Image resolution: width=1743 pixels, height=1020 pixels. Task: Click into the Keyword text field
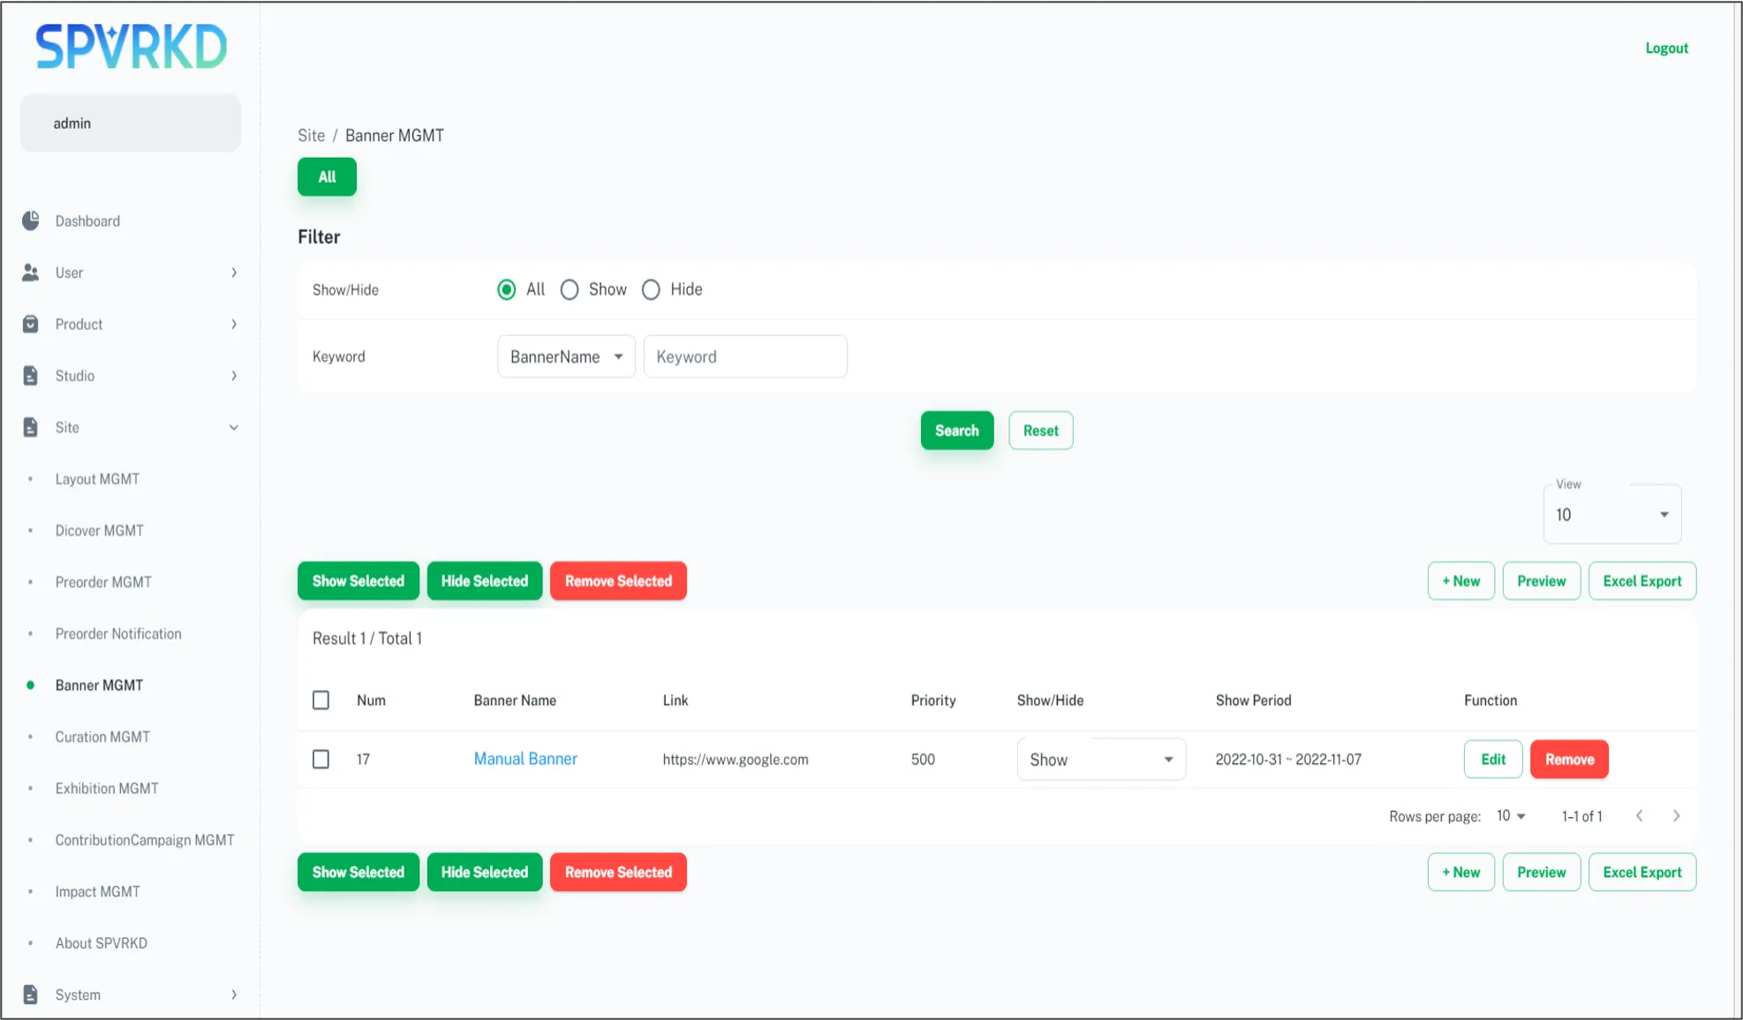coord(745,356)
